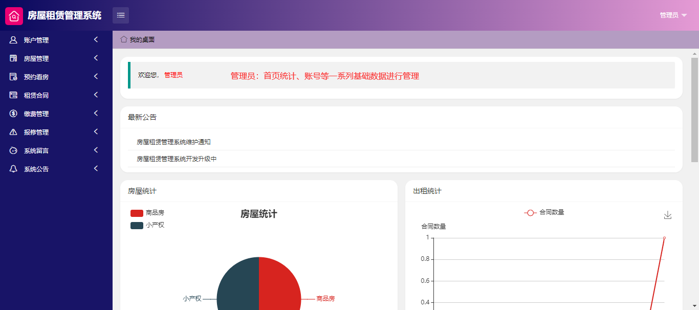Click the 房屋统计 card header
The image size is (699, 310).
click(x=259, y=191)
